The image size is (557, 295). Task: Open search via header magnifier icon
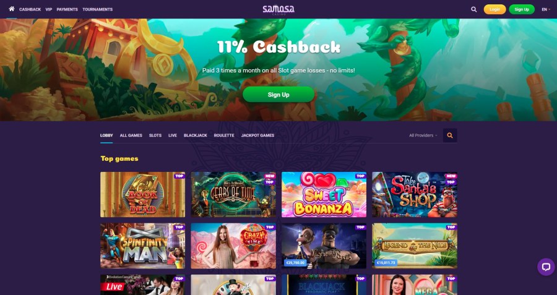(x=474, y=9)
